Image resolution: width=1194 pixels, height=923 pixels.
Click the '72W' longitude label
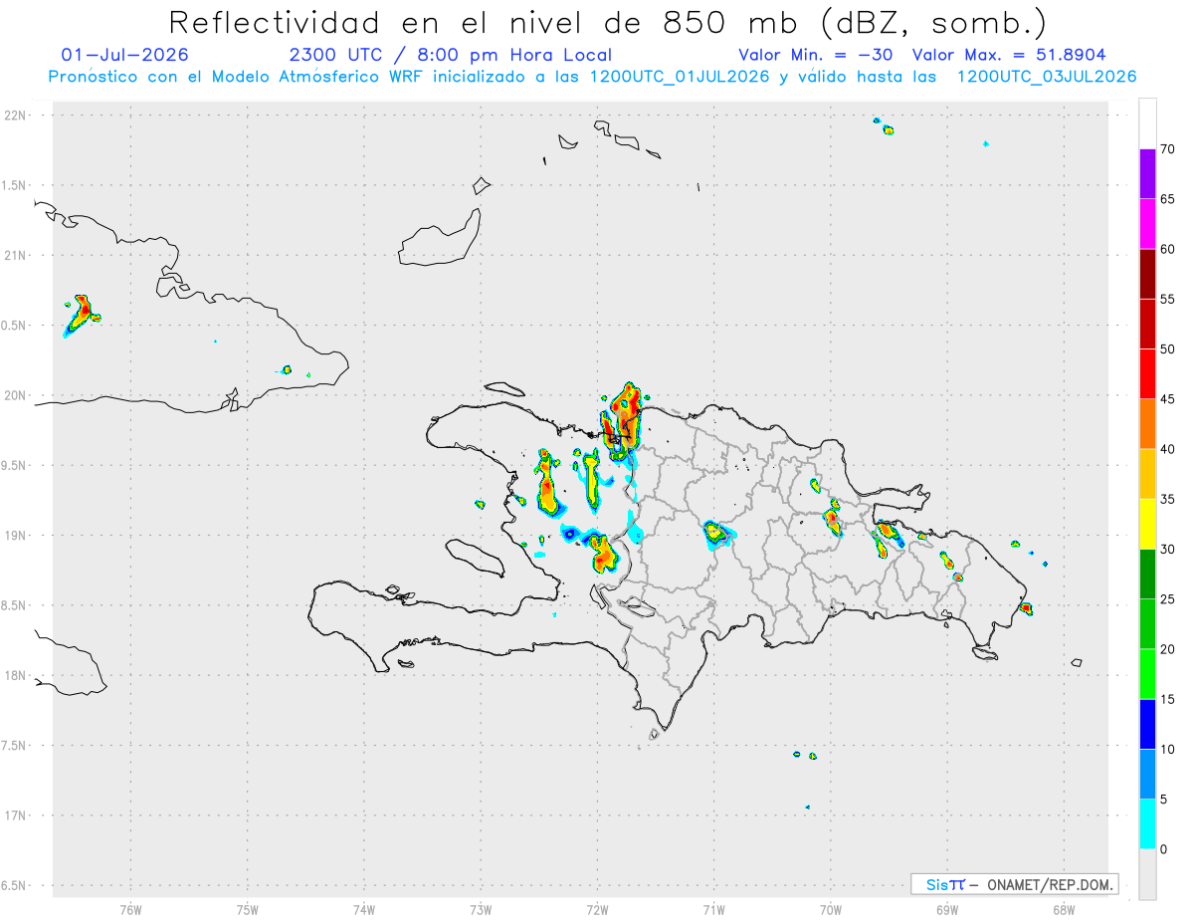coord(597,910)
